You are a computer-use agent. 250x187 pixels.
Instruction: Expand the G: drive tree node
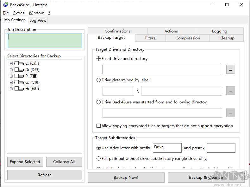[x=11, y=82]
